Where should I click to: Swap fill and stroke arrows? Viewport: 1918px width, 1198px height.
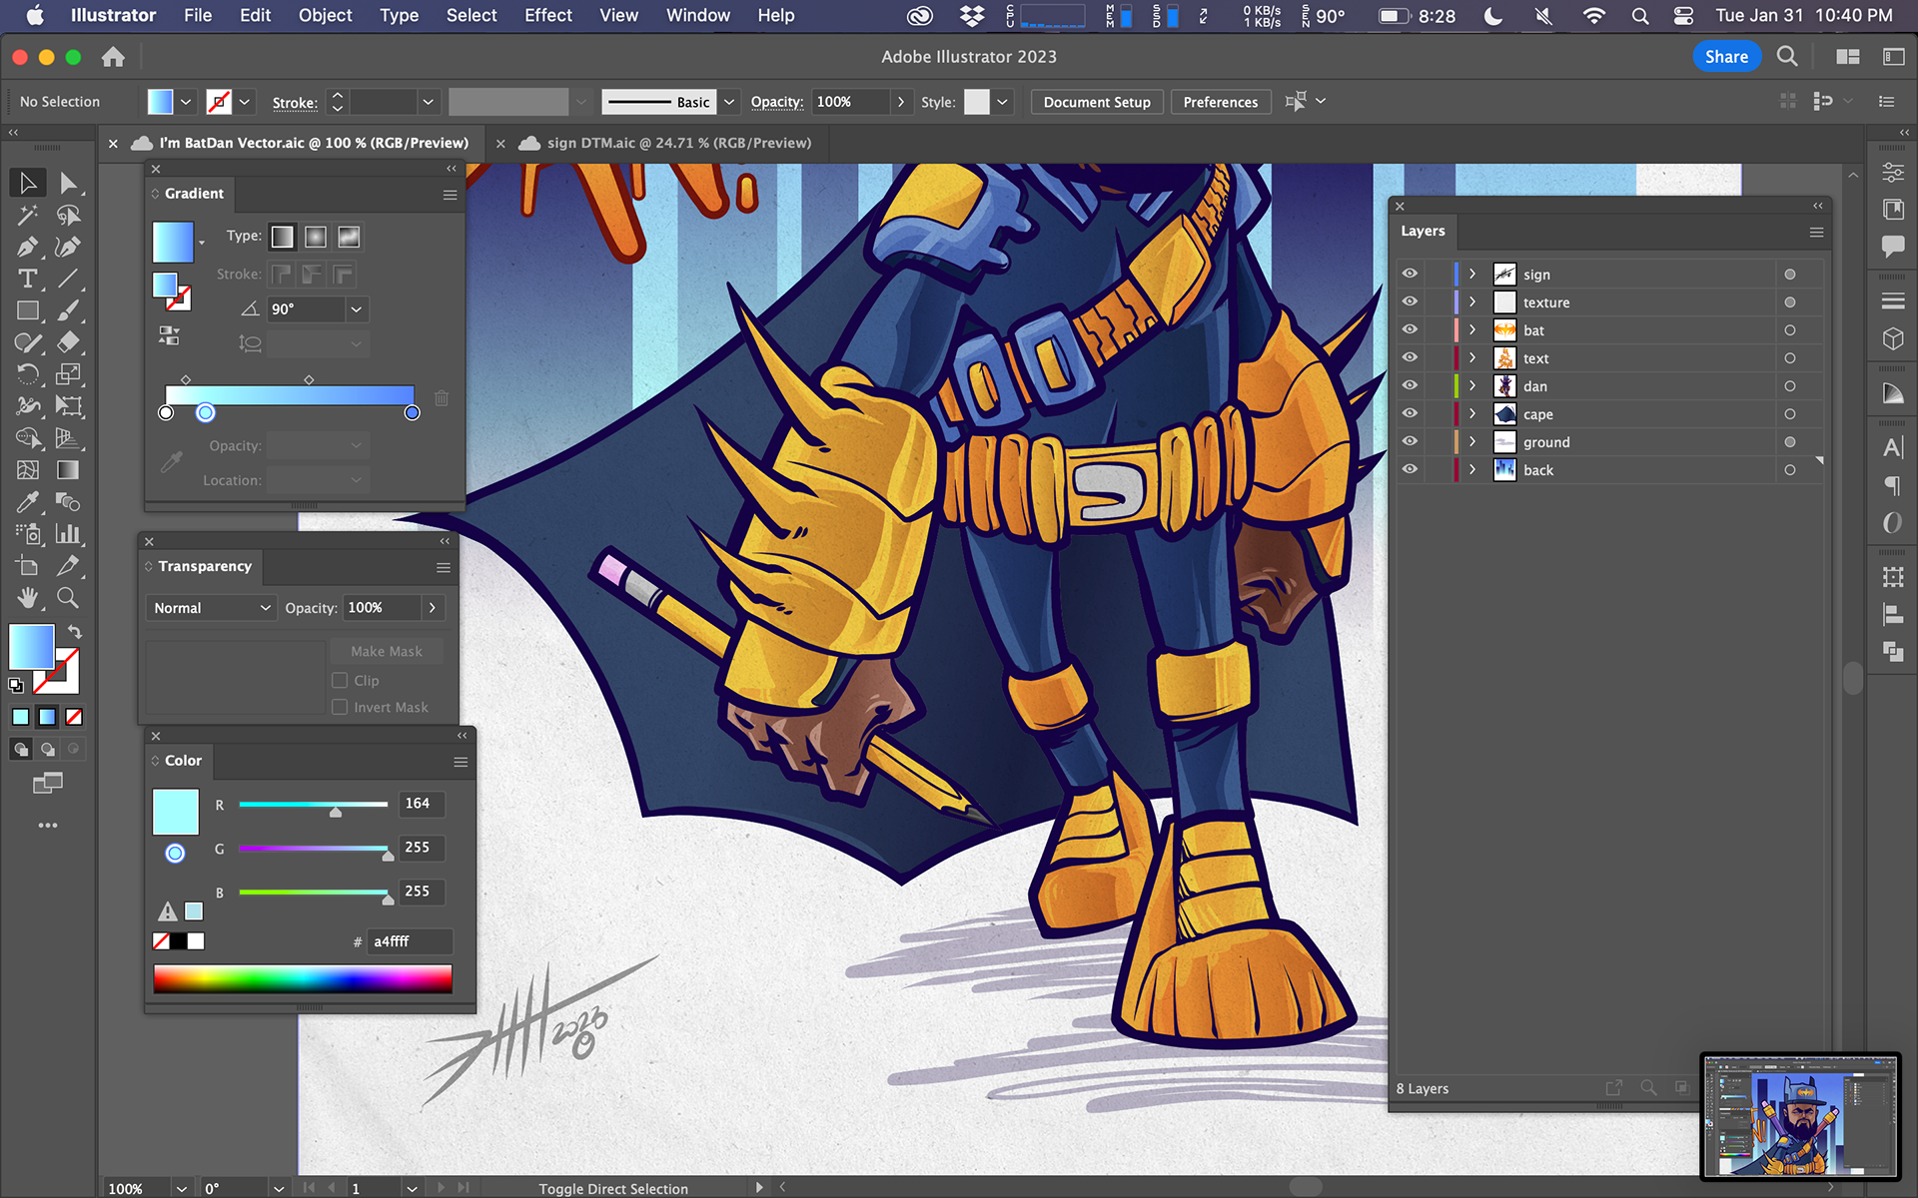point(74,632)
